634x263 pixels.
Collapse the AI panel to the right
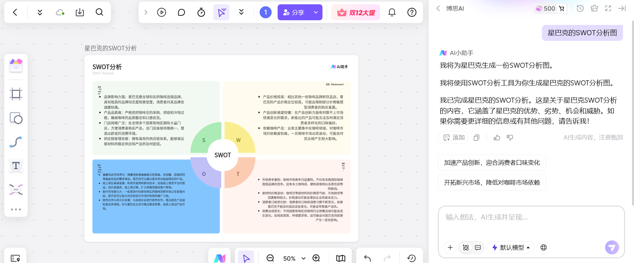tap(622, 8)
